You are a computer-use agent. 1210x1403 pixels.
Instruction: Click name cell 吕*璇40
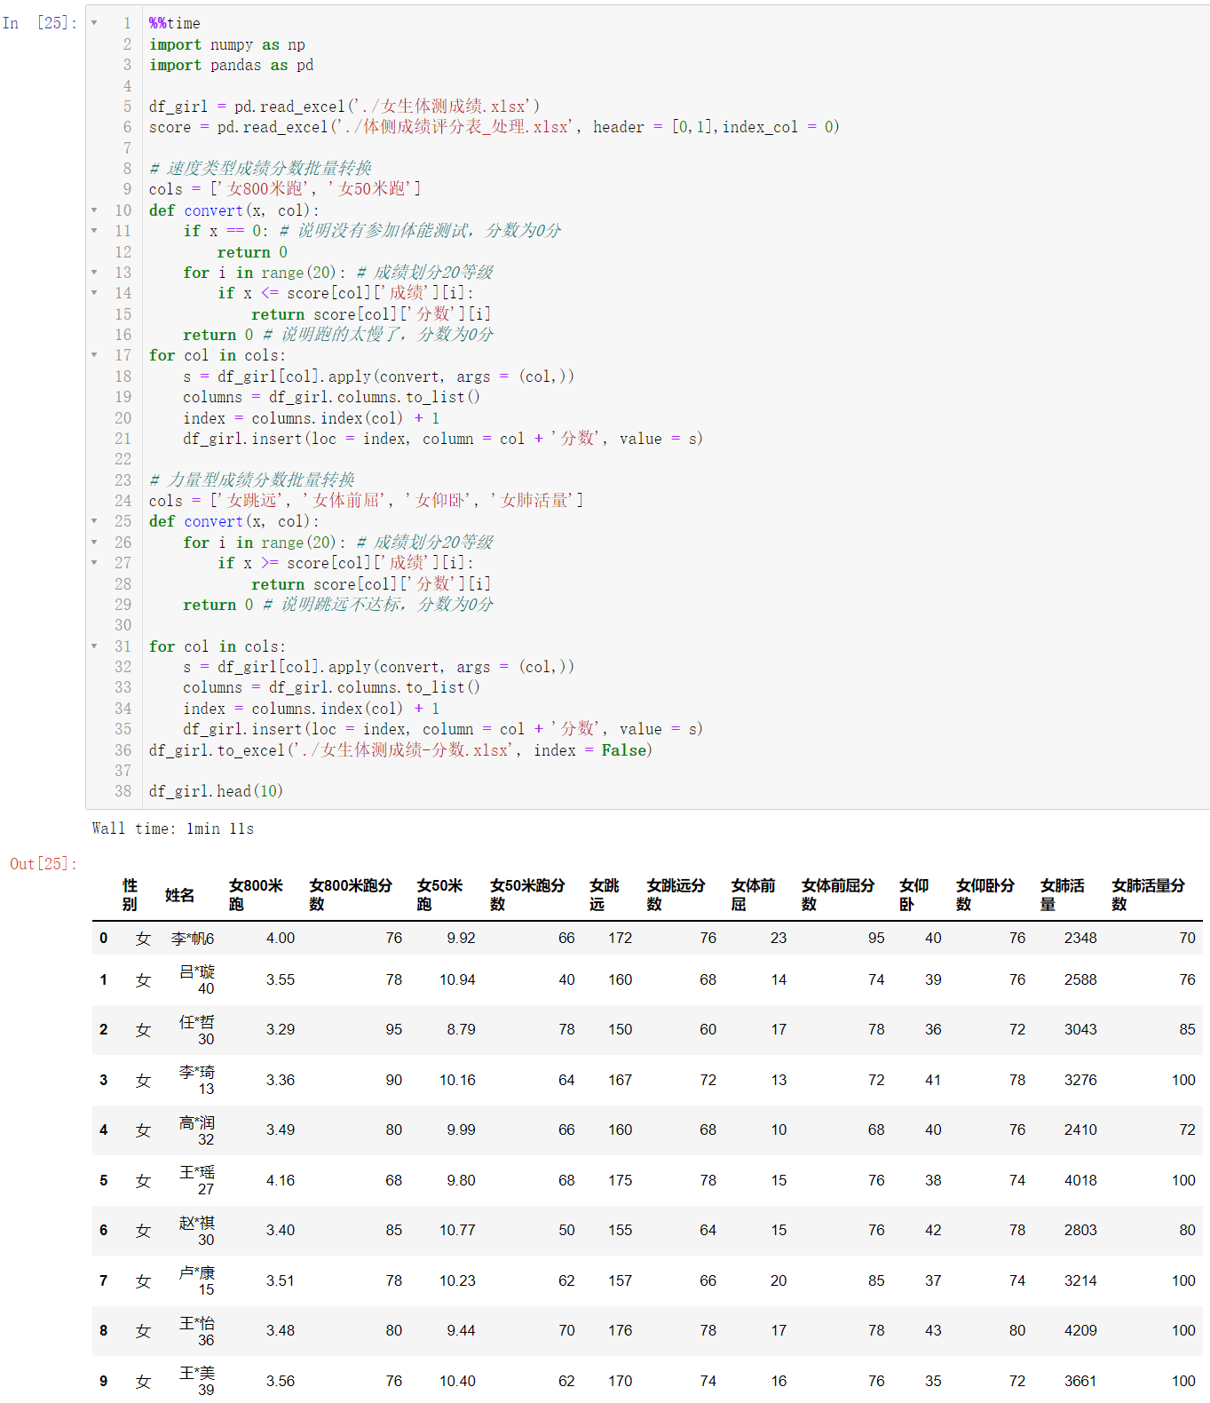pos(197,980)
